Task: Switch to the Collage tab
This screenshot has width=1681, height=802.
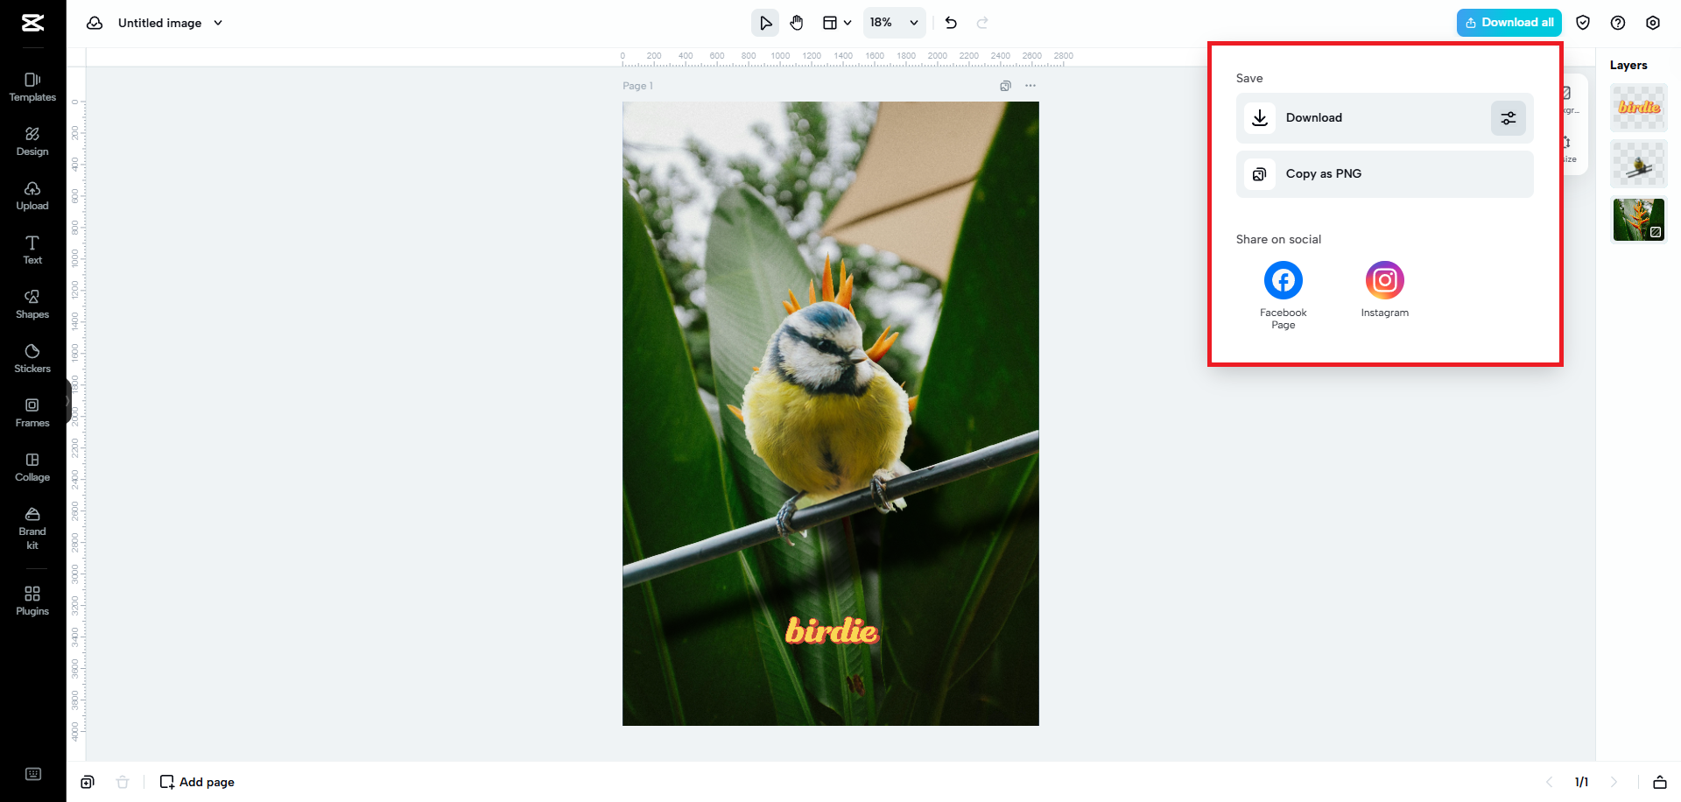Action: pyautogui.click(x=32, y=467)
